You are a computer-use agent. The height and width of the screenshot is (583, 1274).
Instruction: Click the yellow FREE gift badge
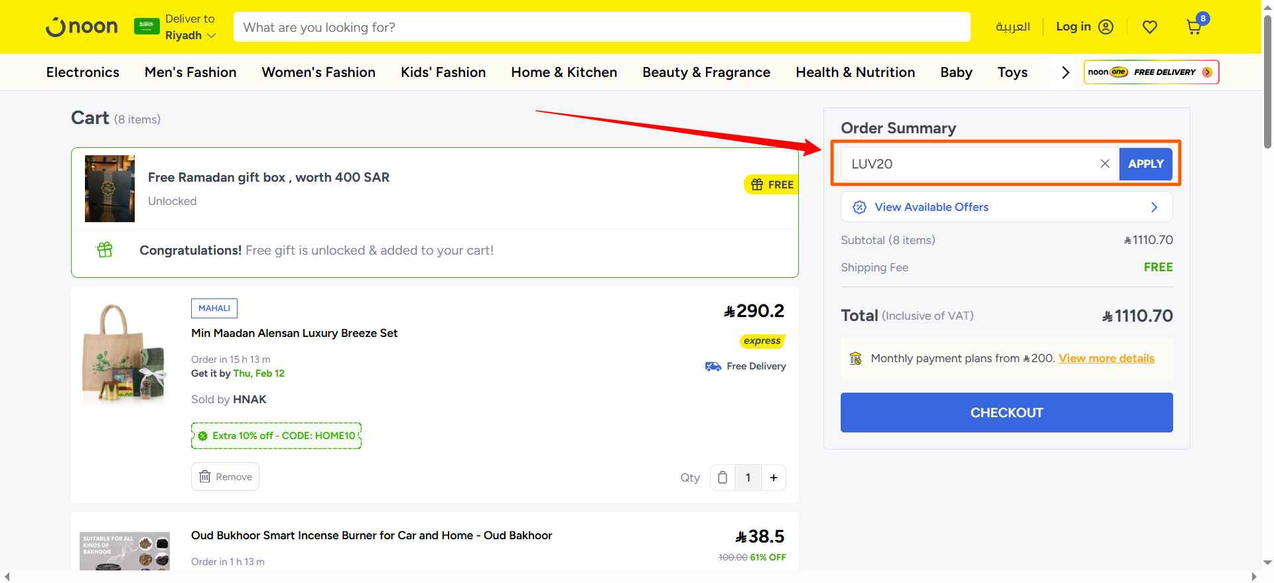pyautogui.click(x=772, y=184)
